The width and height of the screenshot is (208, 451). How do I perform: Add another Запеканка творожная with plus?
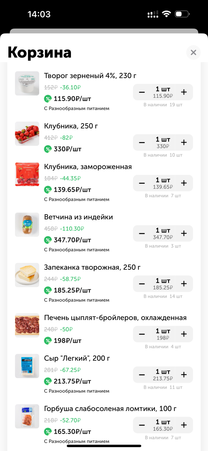tap(184, 284)
